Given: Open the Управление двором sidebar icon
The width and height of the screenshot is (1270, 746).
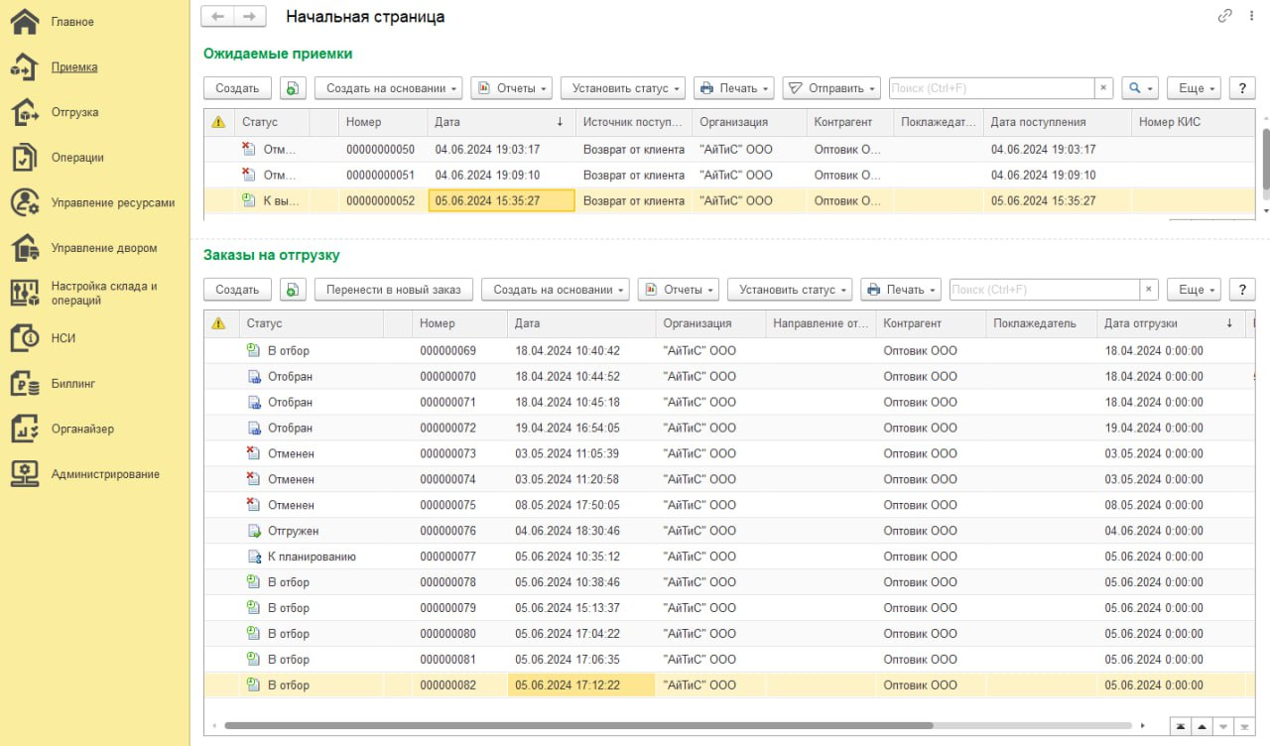Looking at the screenshot, I should tap(24, 248).
